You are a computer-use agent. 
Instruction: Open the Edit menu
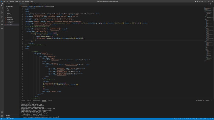pos(7,1)
